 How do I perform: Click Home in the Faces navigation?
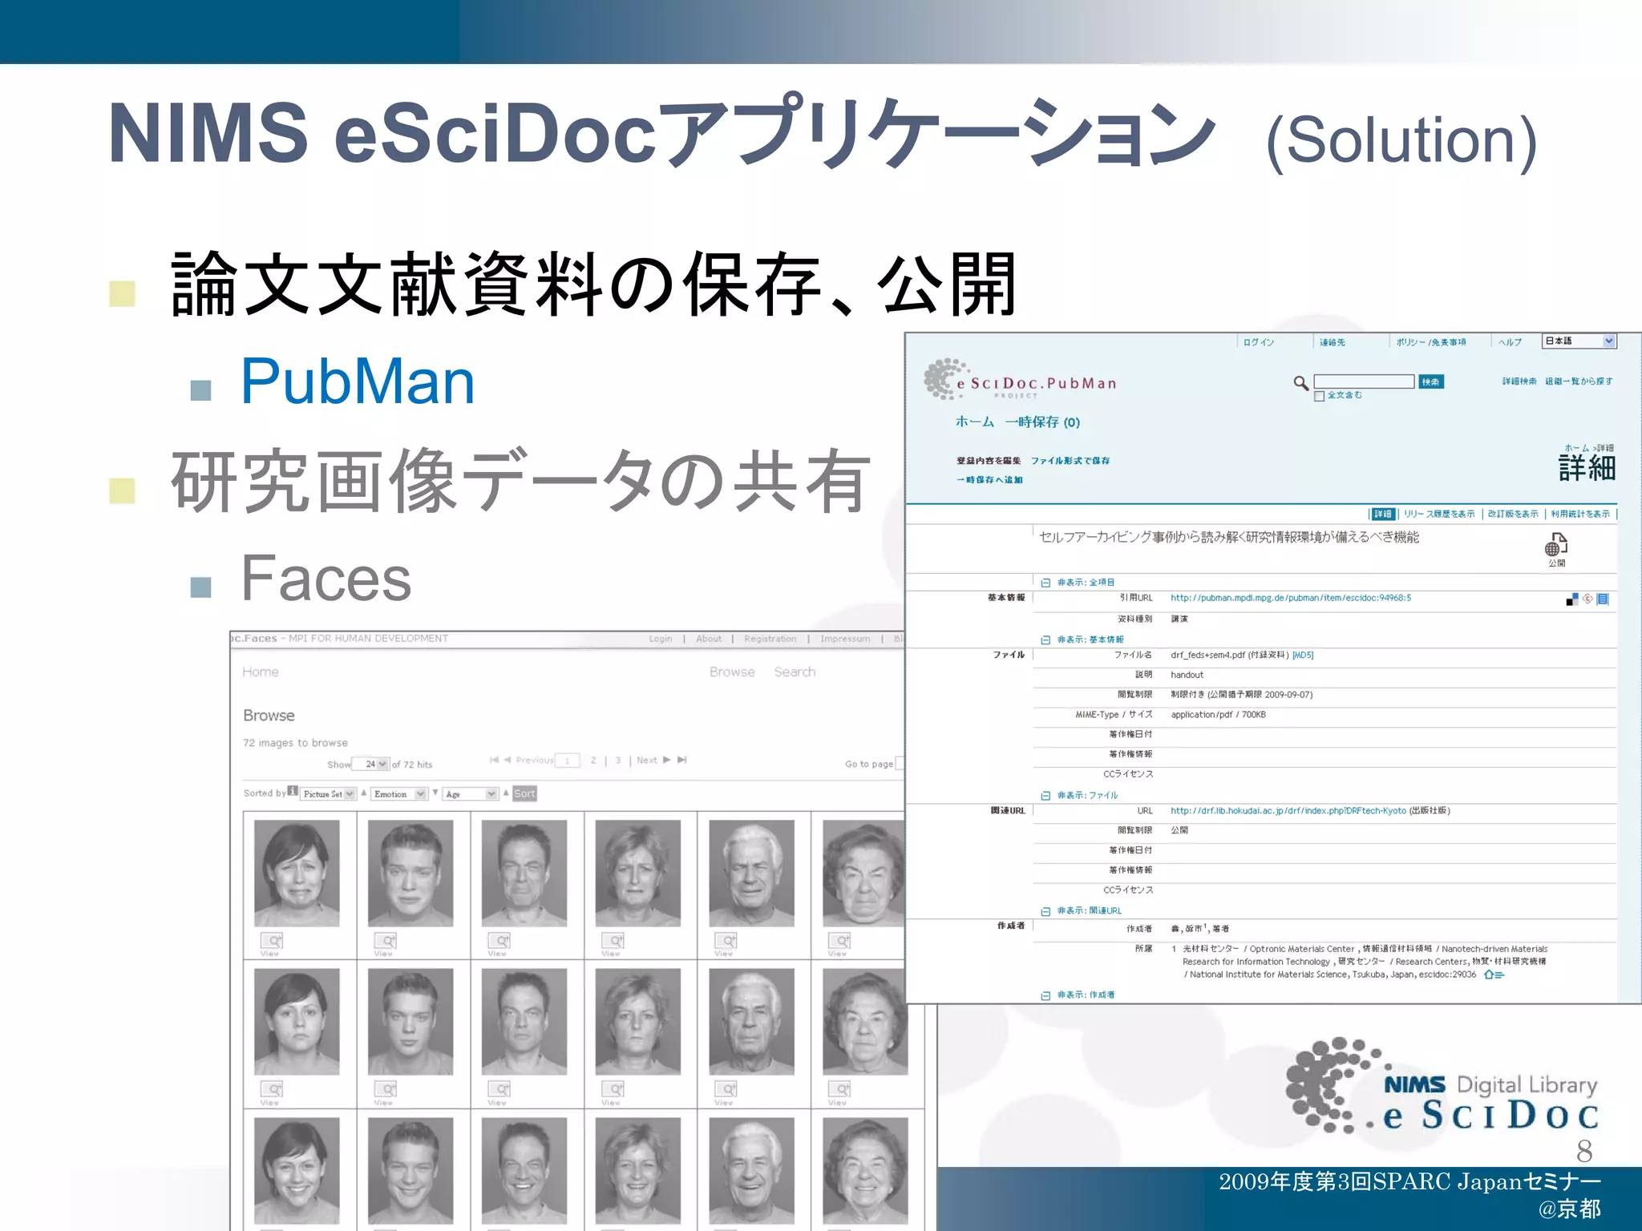(261, 672)
